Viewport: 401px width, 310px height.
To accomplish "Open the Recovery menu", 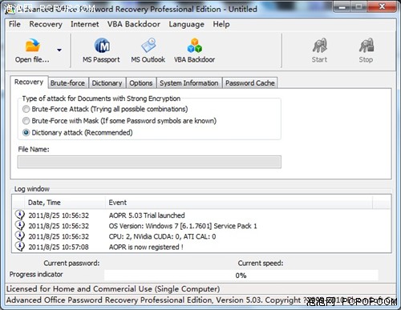I will click(x=46, y=24).
